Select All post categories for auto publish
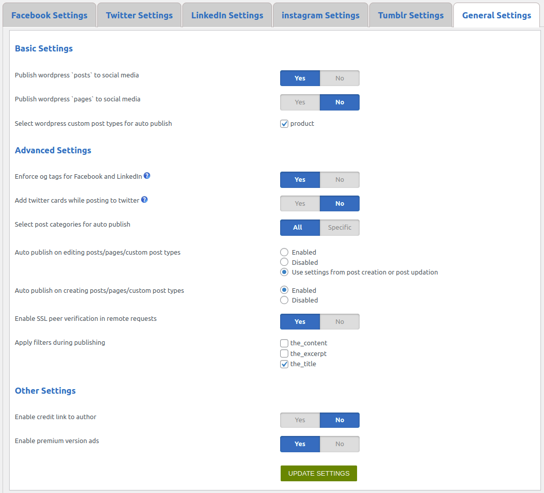The width and height of the screenshot is (544, 493). (x=300, y=228)
